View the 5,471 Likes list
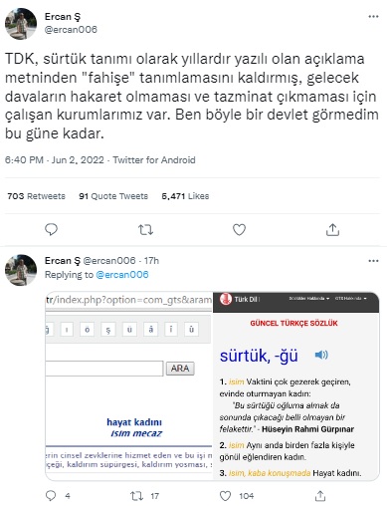The height and width of the screenshot is (506, 387). click(x=185, y=196)
